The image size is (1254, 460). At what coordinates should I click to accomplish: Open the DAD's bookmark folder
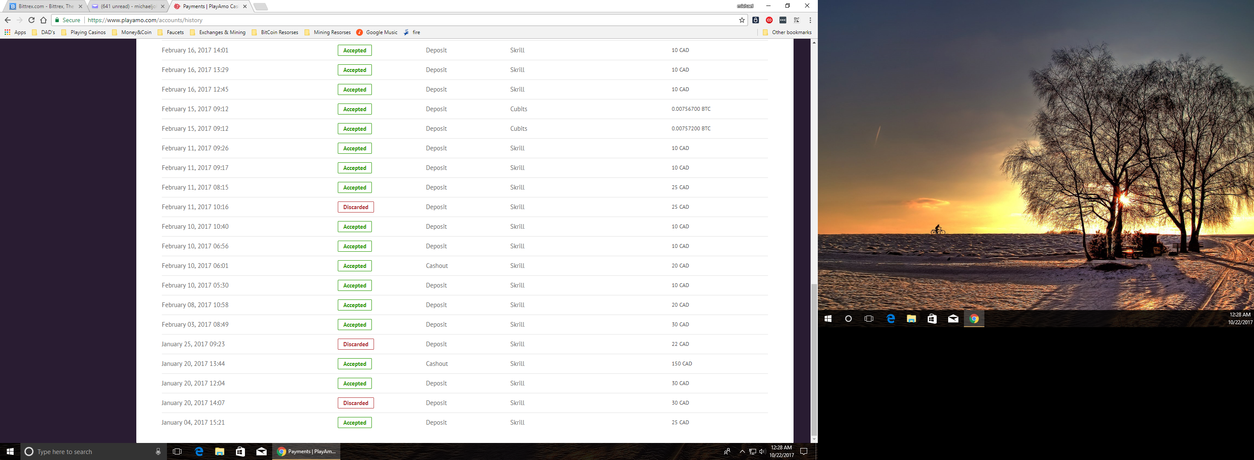(43, 32)
